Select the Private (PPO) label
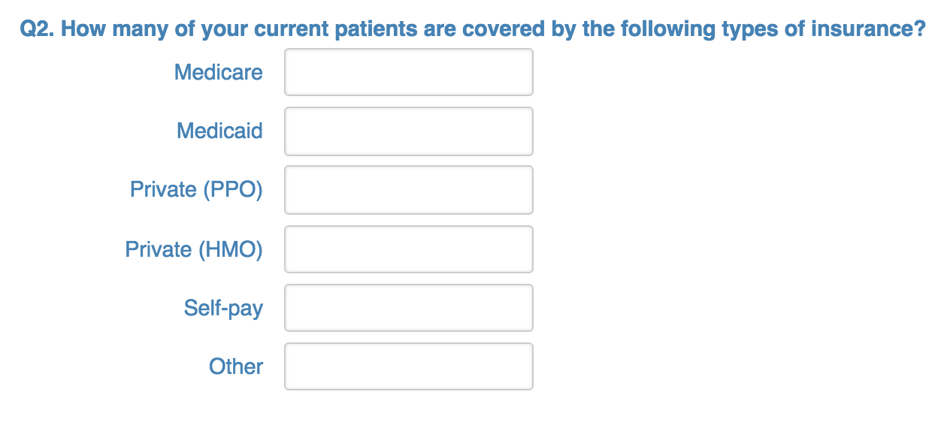The image size is (941, 437). (x=196, y=189)
